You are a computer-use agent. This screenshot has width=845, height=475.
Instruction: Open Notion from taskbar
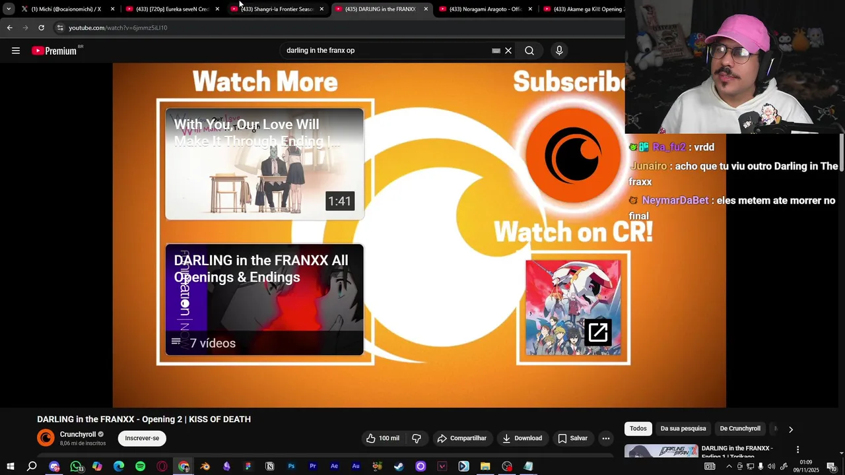(270, 466)
